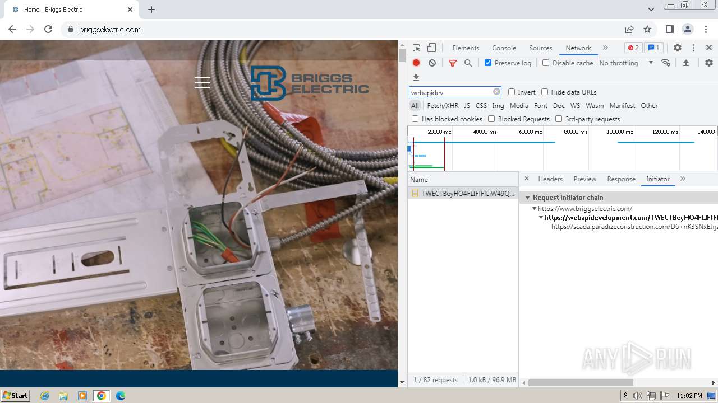The image size is (718, 403).
Task: Filter requests by Fetch/XHR
Action: [443, 105]
